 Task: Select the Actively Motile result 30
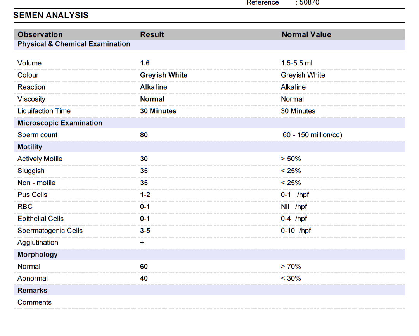pos(144,159)
